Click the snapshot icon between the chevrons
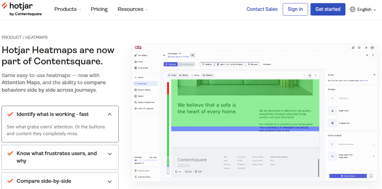 310,75
